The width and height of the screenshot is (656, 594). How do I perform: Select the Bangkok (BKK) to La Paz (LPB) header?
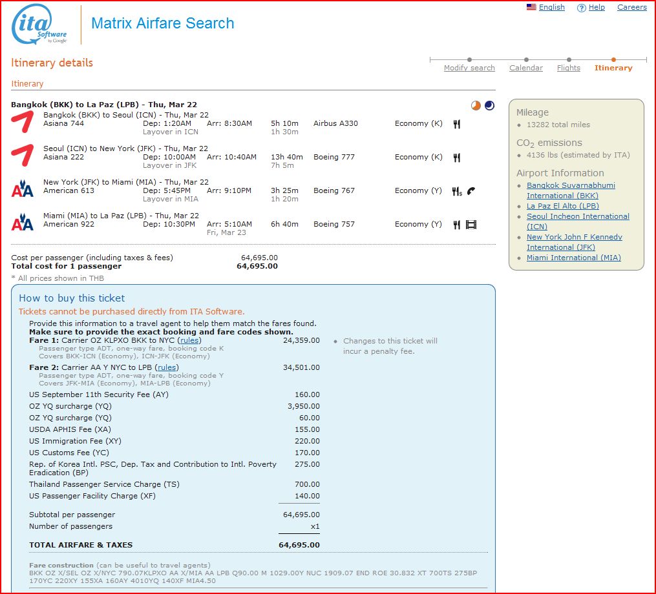point(104,105)
